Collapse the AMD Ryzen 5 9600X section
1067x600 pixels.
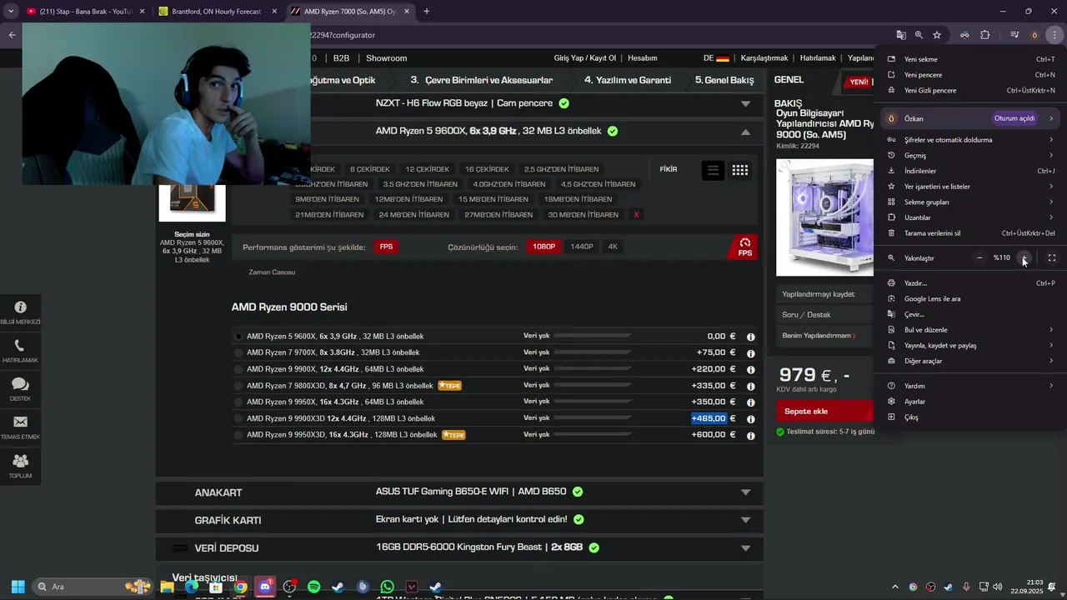745,132
